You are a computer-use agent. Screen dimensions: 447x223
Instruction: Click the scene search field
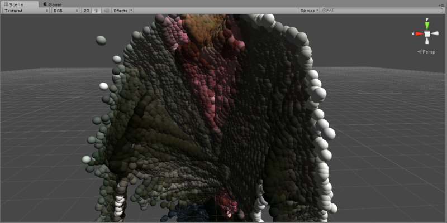383,11
